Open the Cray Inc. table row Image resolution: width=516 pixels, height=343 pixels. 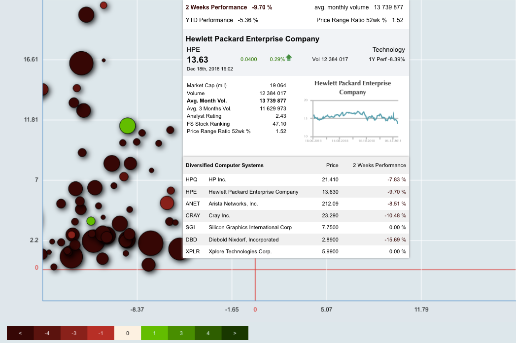tap(296, 216)
